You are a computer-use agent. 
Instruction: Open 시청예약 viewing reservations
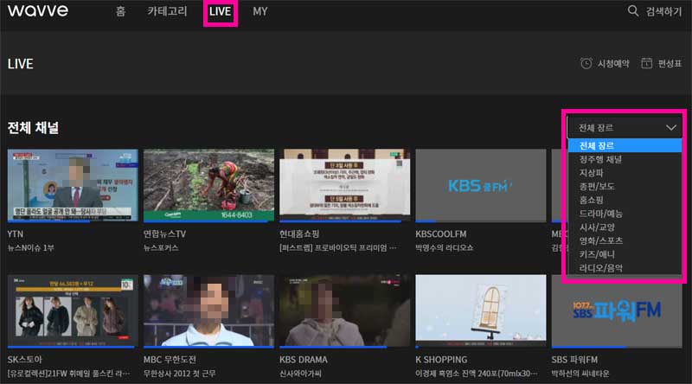(x=613, y=63)
